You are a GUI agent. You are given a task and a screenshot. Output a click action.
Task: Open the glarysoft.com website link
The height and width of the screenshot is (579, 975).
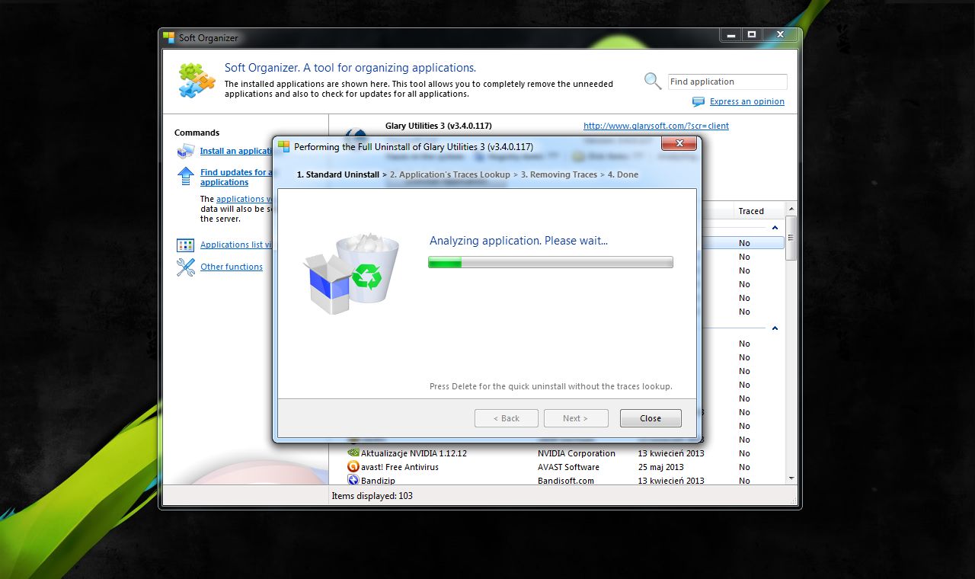656,126
